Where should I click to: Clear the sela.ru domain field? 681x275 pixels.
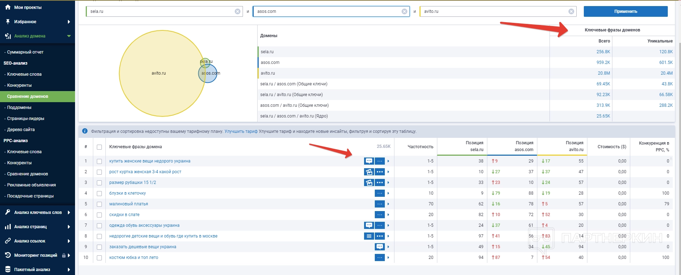pyautogui.click(x=237, y=11)
